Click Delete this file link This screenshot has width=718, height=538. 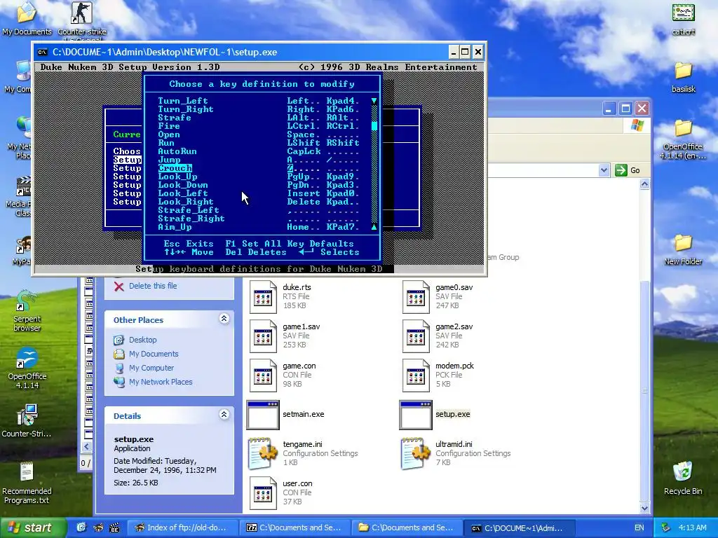153,286
